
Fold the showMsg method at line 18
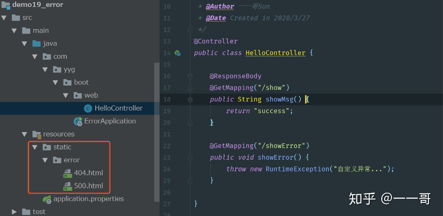coord(190,100)
